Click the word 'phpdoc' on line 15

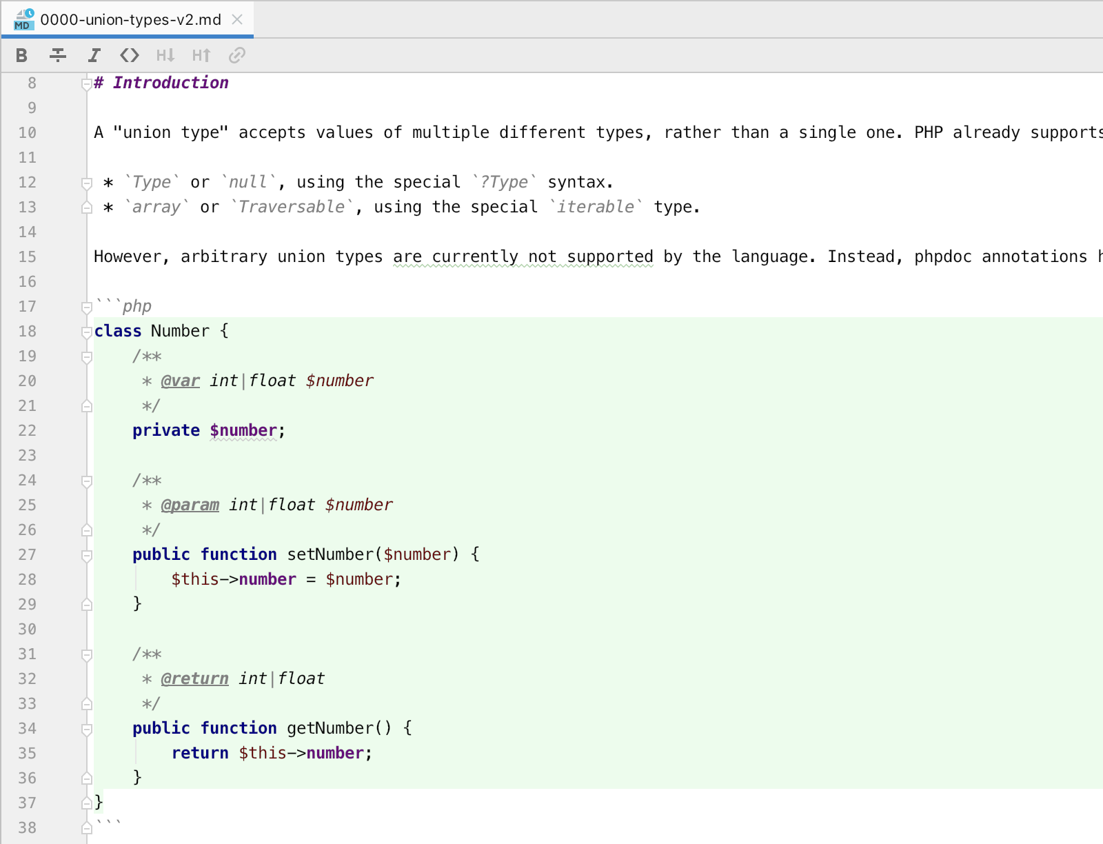point(942,257)
